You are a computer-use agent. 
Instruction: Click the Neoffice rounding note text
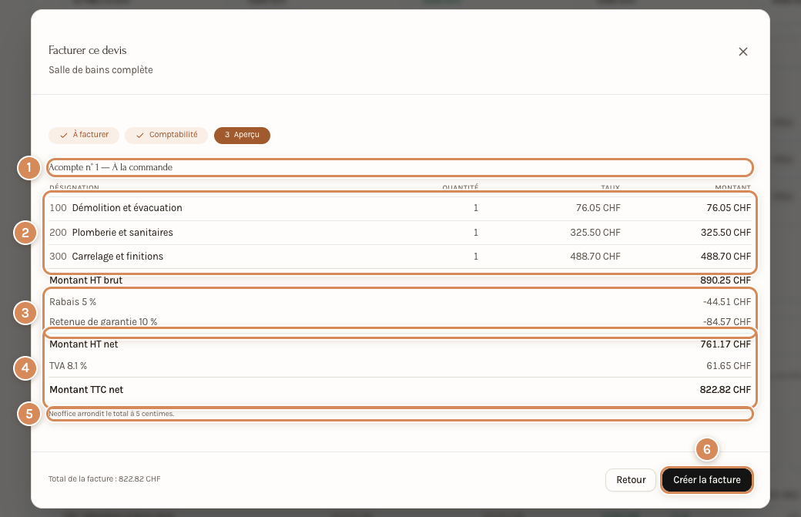[112, 414]
